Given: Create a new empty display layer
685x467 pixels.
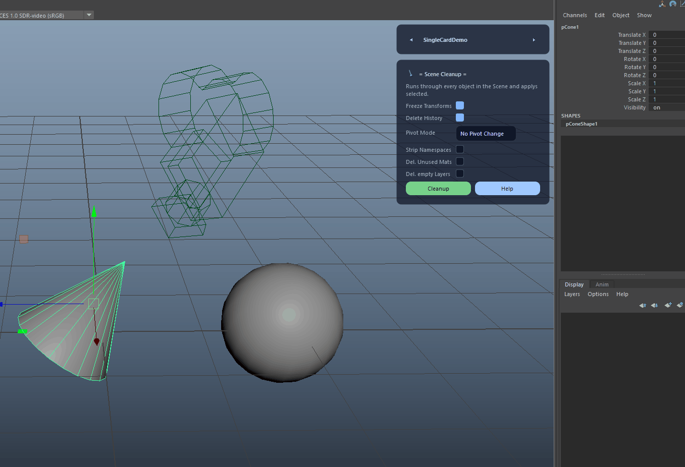Looking at the screenshot, I should (668, 305).
